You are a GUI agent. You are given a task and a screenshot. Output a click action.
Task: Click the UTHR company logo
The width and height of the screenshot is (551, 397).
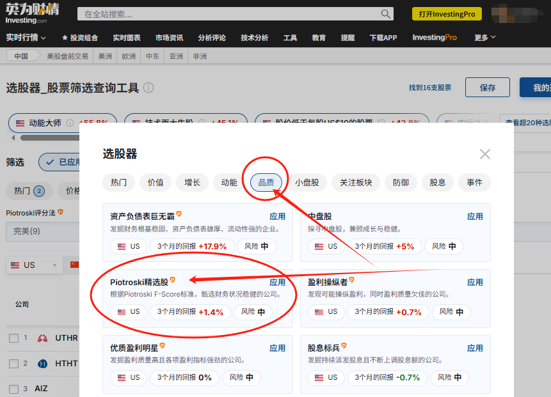pyautogui.click(x=42, y=338)
